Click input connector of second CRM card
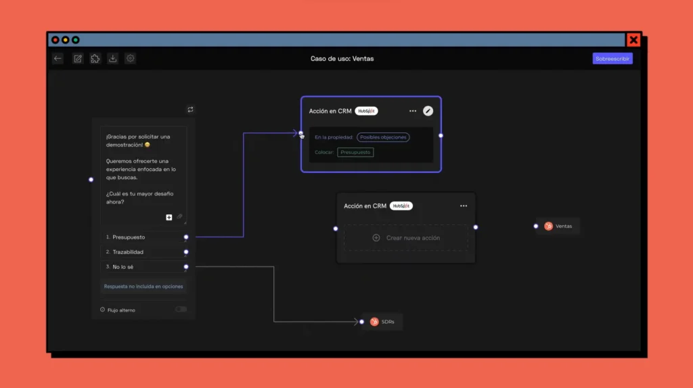Image resolution: width=693 pixels, height=388 pixels. coord(336,228)
